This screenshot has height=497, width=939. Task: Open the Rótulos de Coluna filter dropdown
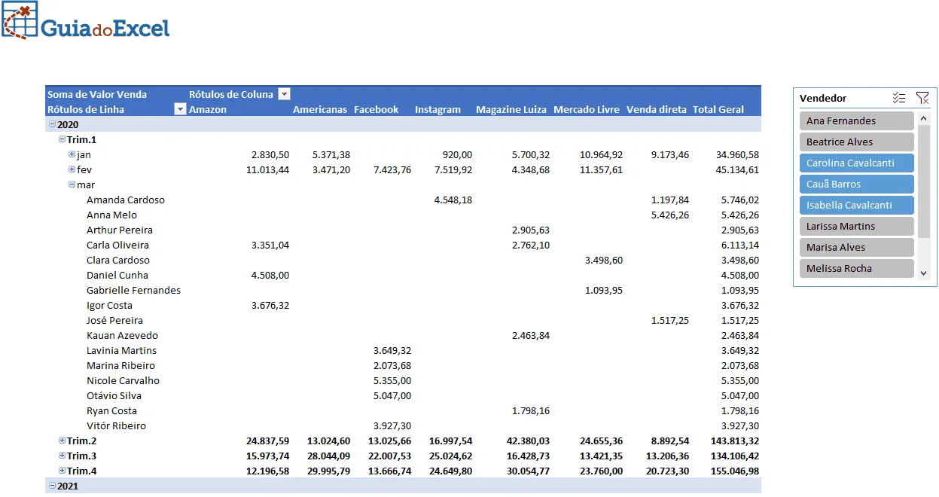284,94
